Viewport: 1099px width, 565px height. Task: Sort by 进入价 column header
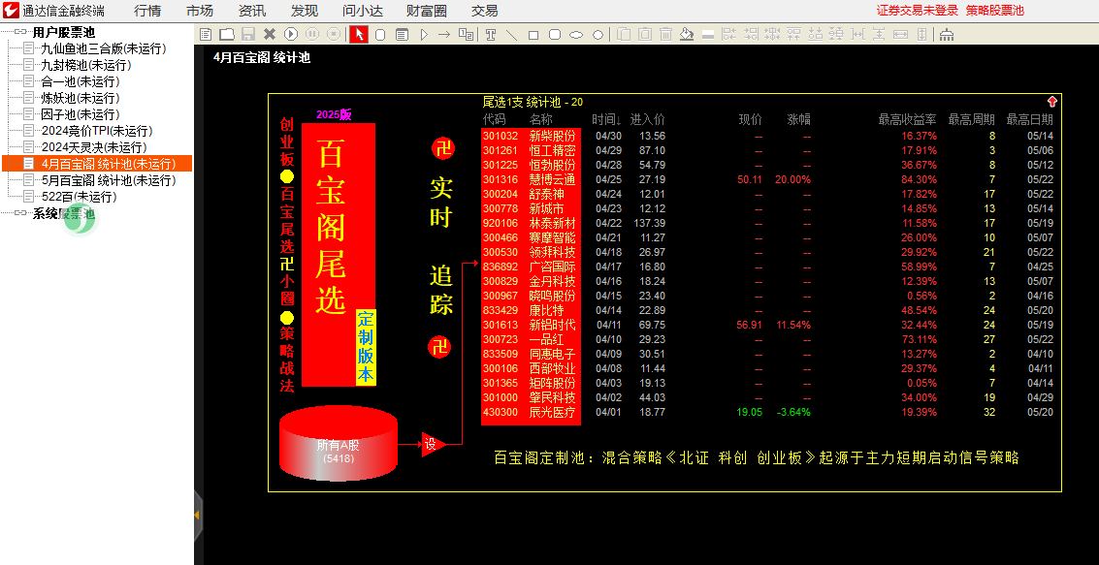point(647,119)
